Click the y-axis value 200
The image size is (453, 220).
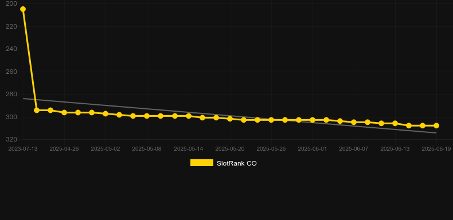point(11,4)
